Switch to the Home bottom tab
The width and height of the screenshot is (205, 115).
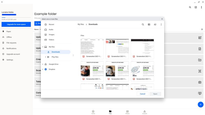(x=93, y=112)
